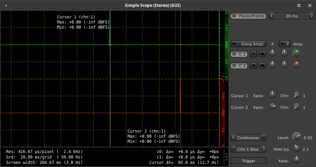Click the C 1 X offset knob

click(x=273, y=53)
